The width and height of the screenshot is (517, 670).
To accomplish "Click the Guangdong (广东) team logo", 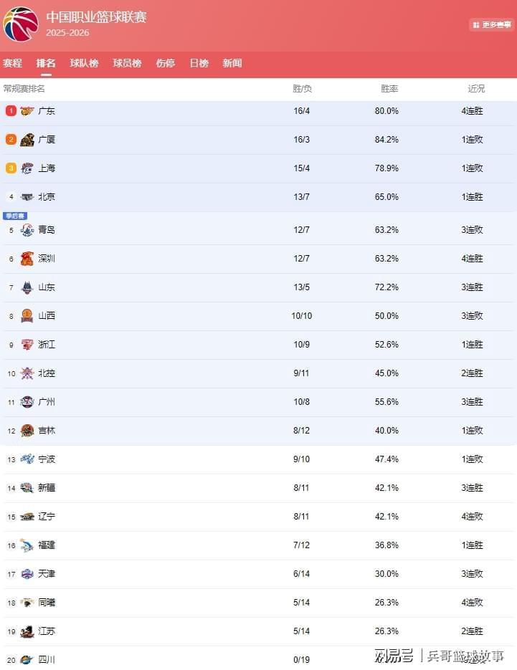I will click(27, 111).
